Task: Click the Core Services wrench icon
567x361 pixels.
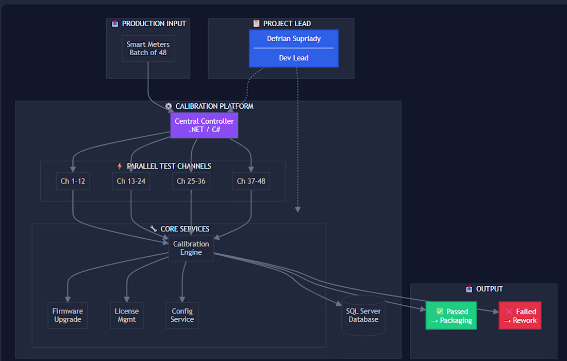Action: [x=153, y=228]
